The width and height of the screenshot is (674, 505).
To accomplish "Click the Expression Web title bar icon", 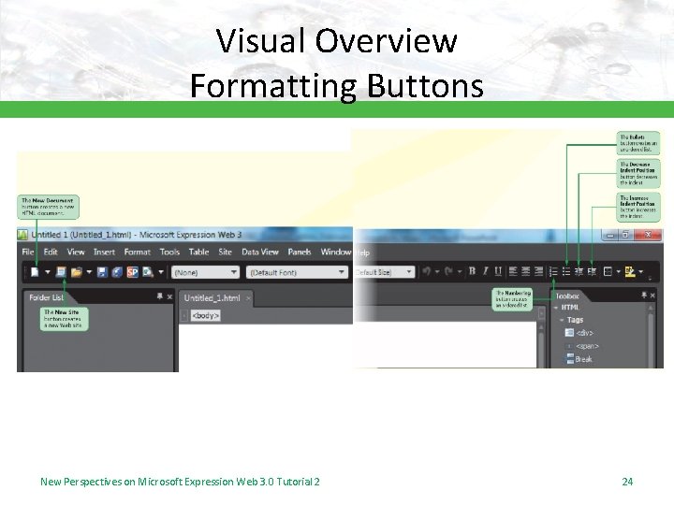I will 22,235.
